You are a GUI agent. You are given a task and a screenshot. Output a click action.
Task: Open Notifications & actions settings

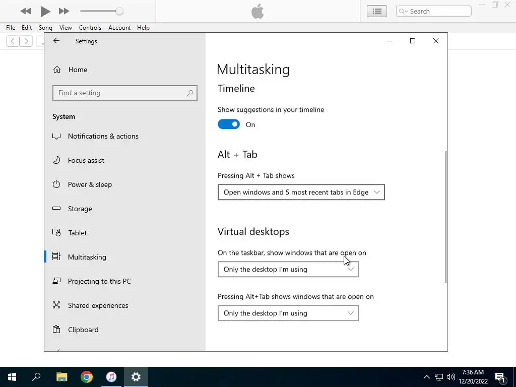[125, 136]
